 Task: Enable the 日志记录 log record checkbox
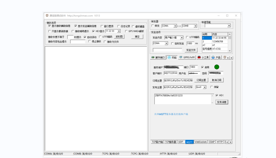tap(119, 26)
